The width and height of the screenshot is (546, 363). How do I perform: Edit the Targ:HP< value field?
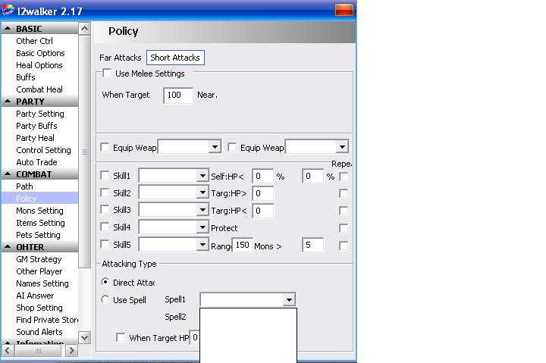point(263,211)
